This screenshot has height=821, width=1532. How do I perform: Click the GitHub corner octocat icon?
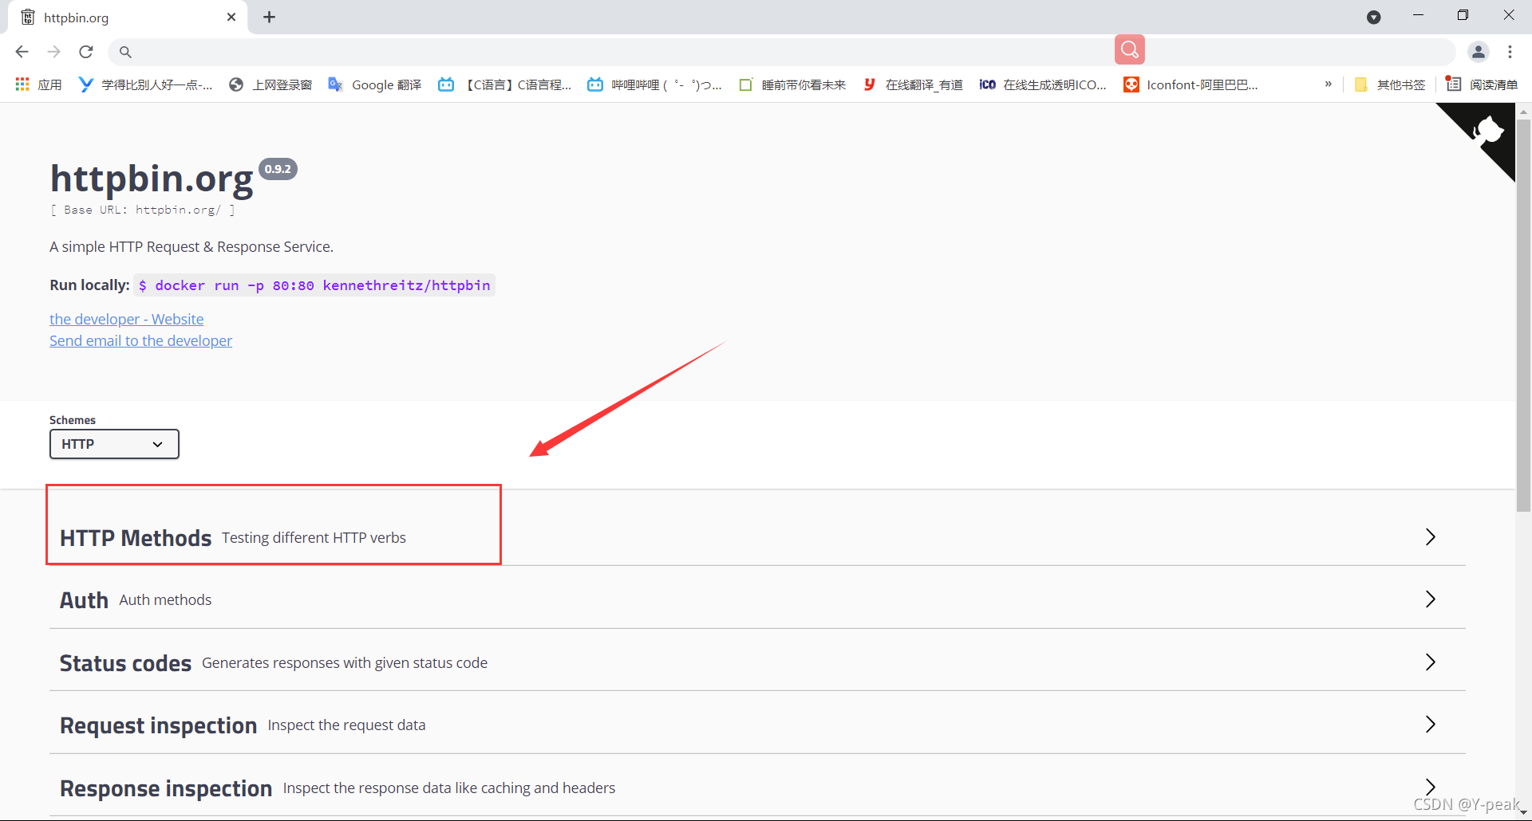pyautogui.click(x=1487, y=130)
